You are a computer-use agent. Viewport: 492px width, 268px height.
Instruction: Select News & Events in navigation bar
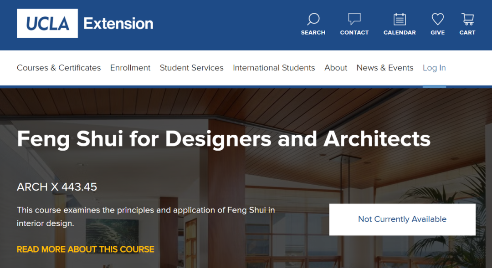pos(385,68)
